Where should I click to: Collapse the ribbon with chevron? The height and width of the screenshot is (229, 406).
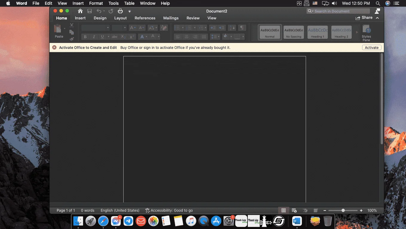[x=377, y=18]
